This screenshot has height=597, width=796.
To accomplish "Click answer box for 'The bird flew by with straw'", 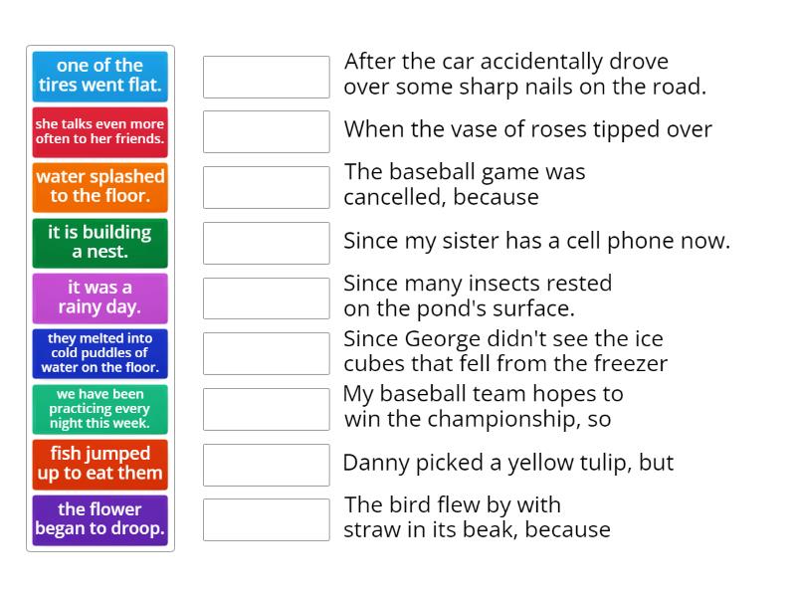I will (266, 519).
